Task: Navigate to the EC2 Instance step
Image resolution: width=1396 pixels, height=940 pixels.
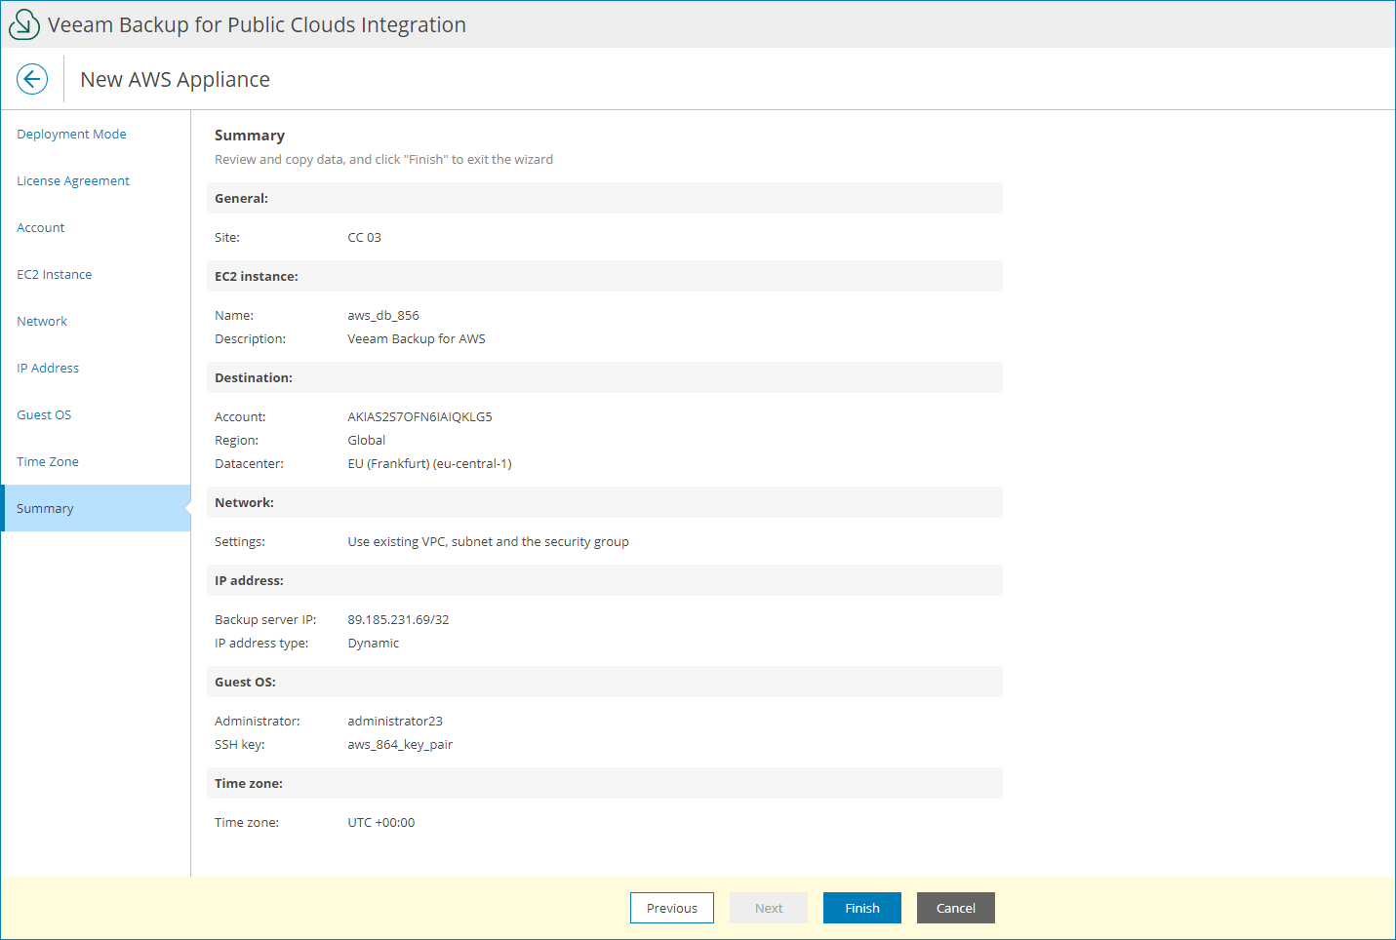Action: (54, 274)
